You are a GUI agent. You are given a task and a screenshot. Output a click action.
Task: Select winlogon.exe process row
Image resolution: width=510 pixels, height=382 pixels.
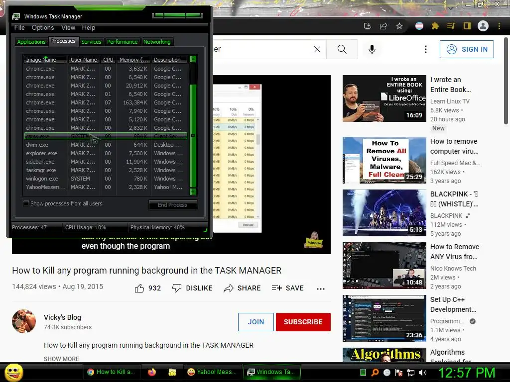[x=106, y=179]
